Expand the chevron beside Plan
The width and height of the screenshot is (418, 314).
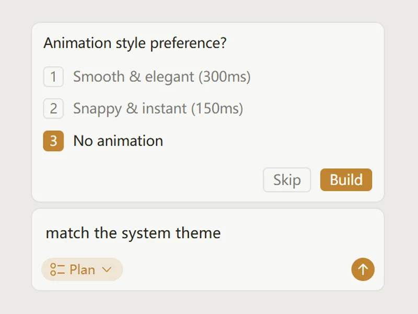(107, 270)
